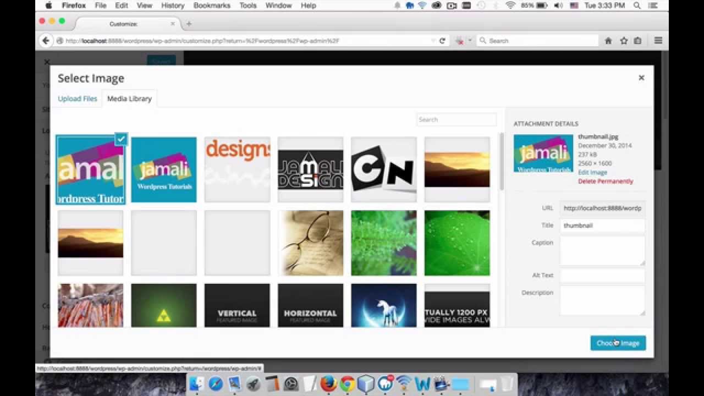Open the Firefox home page icon
704x396 pixels.
click(608, 41)
